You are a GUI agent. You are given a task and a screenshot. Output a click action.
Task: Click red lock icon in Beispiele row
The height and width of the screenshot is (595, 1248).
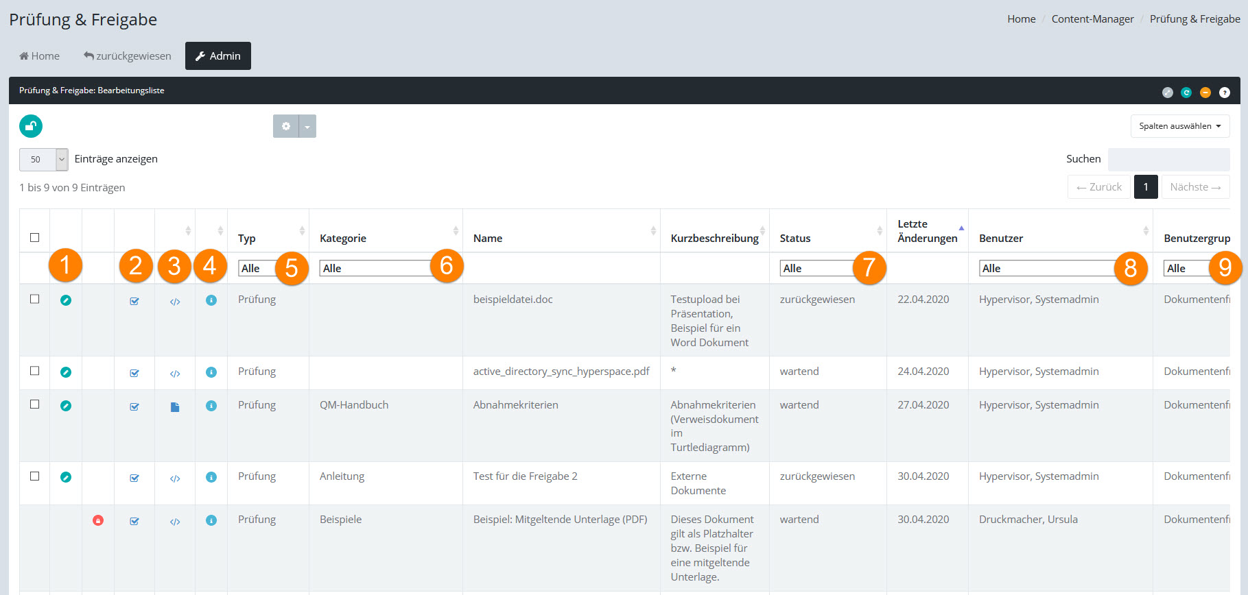[98, 521]
